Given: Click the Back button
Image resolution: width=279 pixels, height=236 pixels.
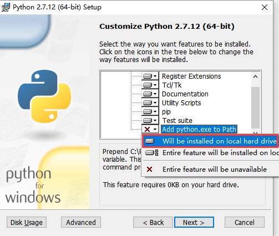Looking at the screenshot, I should [153, 222].
